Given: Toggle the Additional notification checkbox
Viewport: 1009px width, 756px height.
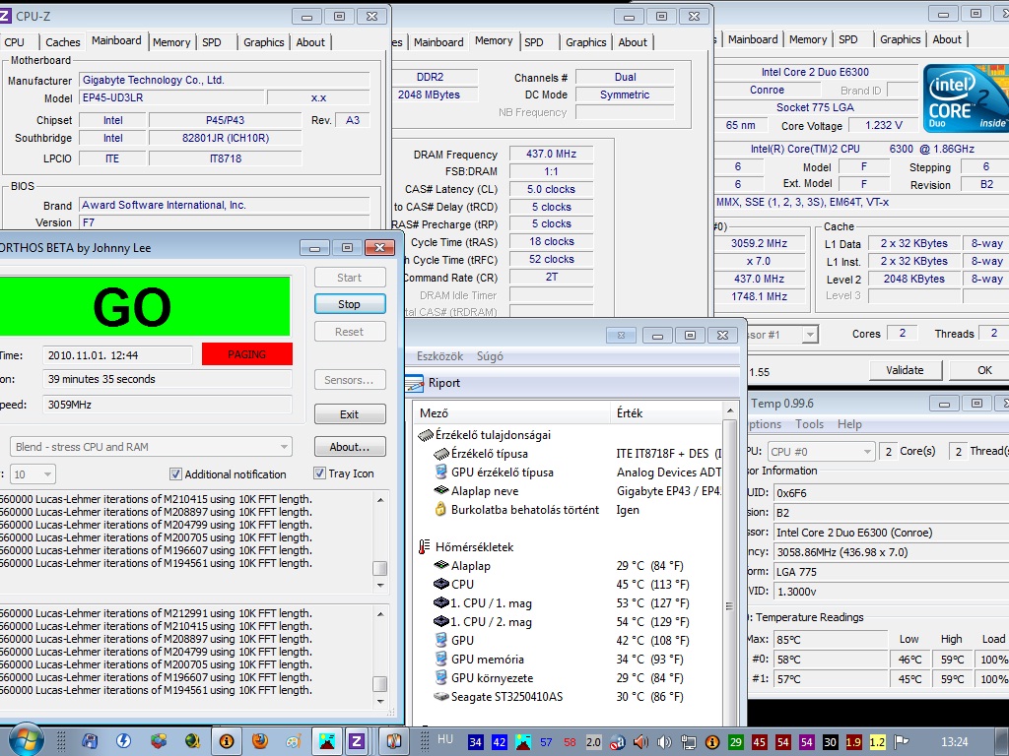Looking at the screenshot, I should tap(175, 473).
